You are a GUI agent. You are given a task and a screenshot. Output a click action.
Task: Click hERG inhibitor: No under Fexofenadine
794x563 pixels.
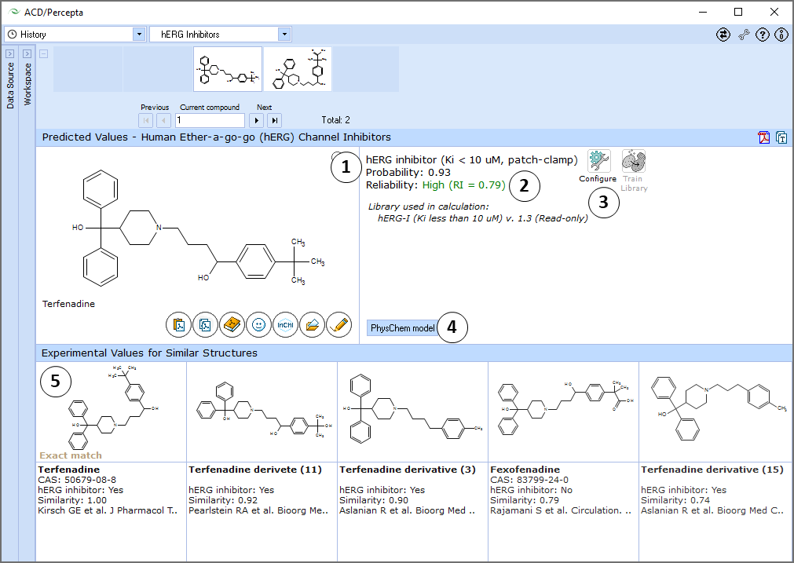point(531,490)
